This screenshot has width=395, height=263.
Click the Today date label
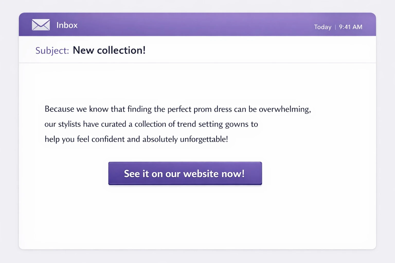coord(322,27)
